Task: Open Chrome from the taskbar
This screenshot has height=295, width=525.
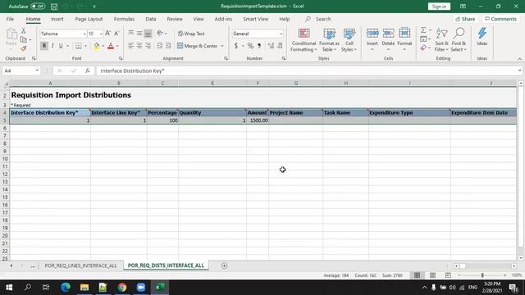Action: (122, 288)
